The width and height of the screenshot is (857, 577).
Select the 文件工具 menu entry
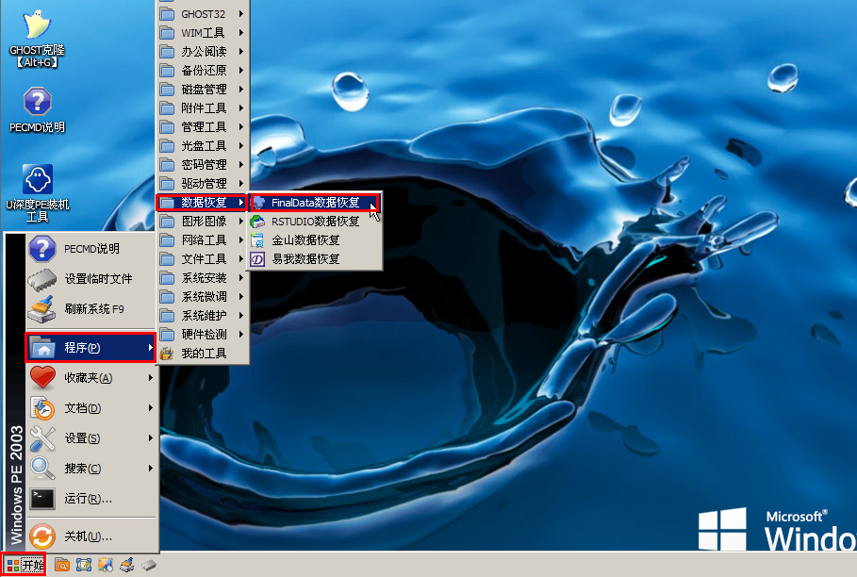click(203, 259)
